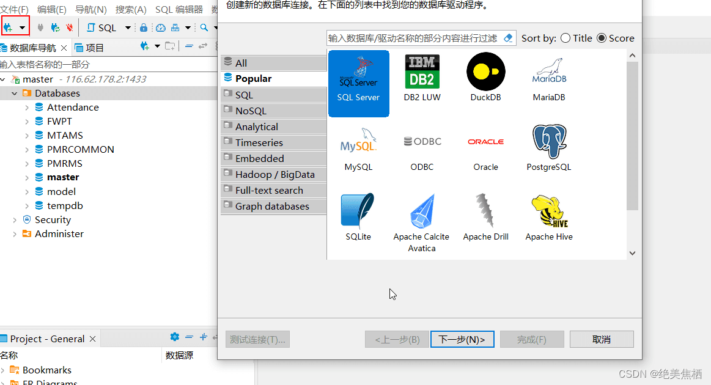Click the 取消 button
The height and width of the screenshot is (385, 711).
coord(602,339)
